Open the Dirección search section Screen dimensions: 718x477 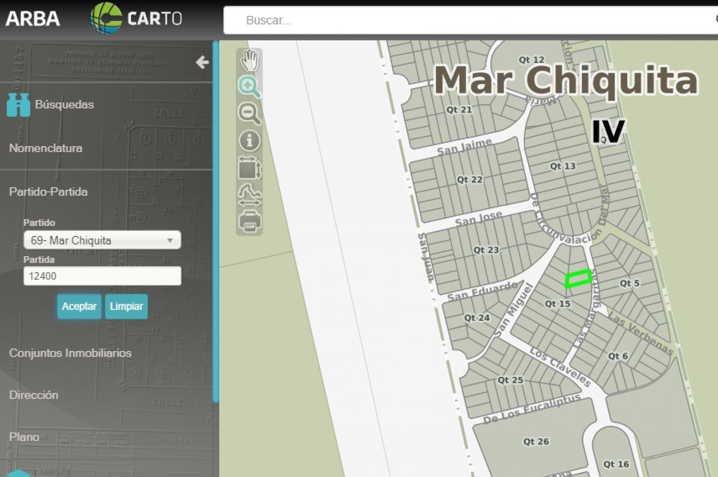[34, 395]
